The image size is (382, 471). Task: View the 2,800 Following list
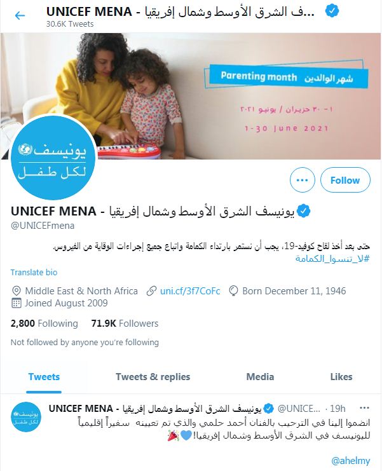[44, 324]
